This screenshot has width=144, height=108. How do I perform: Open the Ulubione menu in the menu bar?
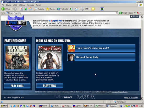(22, 5)
